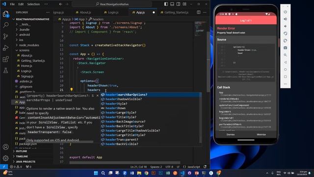Go back in editor navigation
The height and width of the screenshot is (177, 314).
point(61,4)
